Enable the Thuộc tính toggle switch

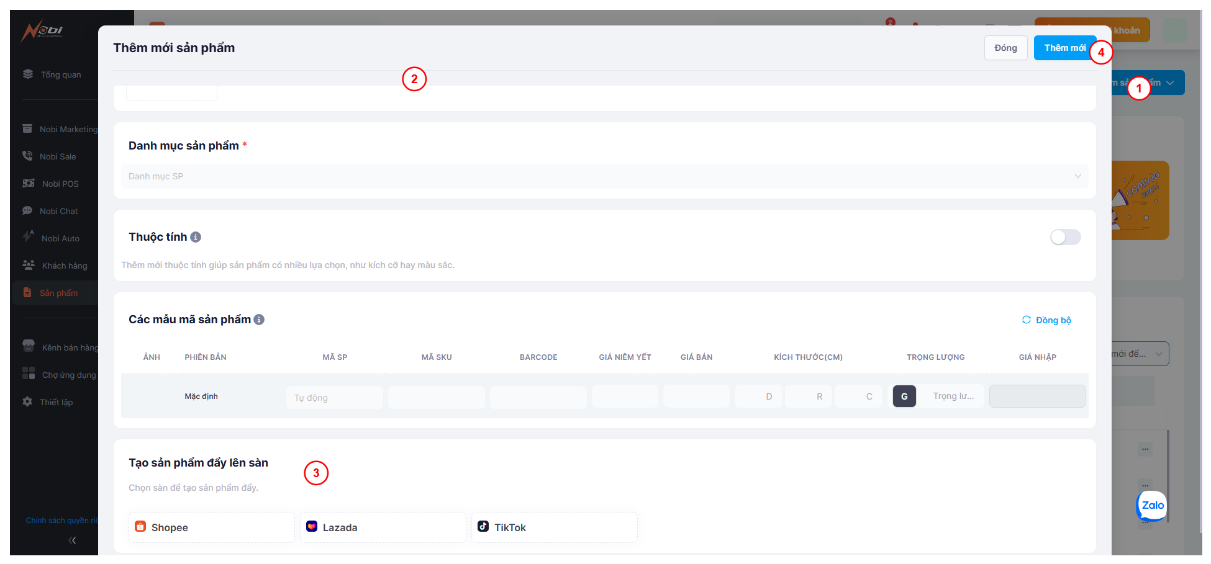tap(1065, 237)
